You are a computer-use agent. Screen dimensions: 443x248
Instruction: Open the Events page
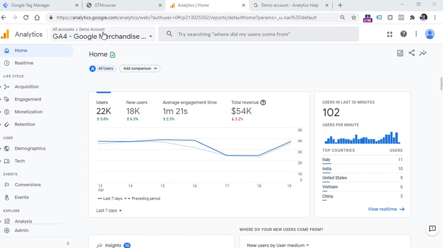click(21, 197)
